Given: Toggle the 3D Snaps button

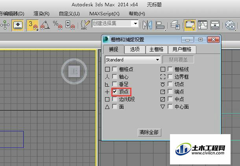Looking at the screenshot, I should [32, 25].
